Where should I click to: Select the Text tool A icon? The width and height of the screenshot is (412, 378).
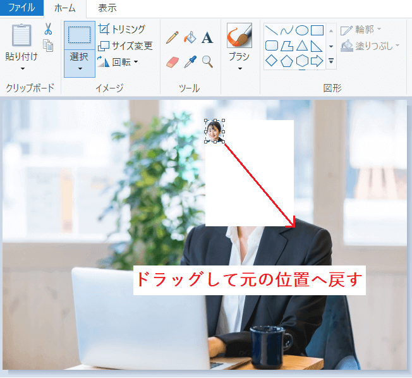[x=207, y=37]
